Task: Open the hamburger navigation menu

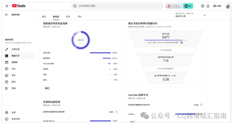Action: 7,6
